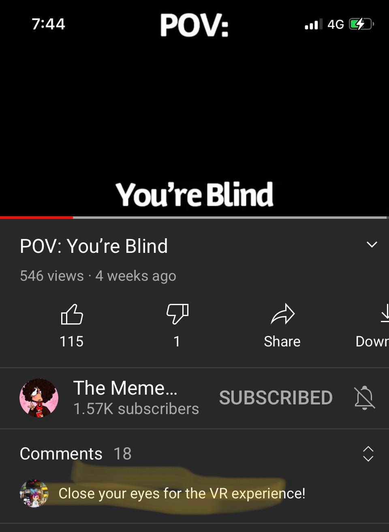This screenshot has width=389, height=532.
Task: Toggle the notification bell for this channel
Action: point(365,398)
